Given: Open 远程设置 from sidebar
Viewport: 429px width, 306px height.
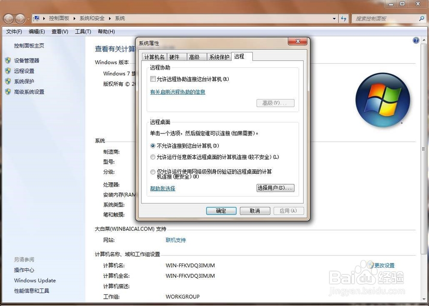Looking at the screenshot, I should [x=24, y=71].
